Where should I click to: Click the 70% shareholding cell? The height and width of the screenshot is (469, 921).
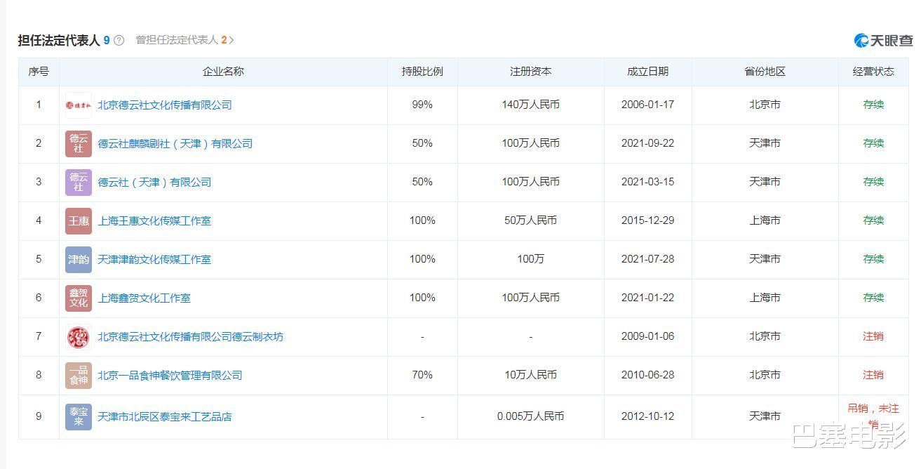coord(422,375)
